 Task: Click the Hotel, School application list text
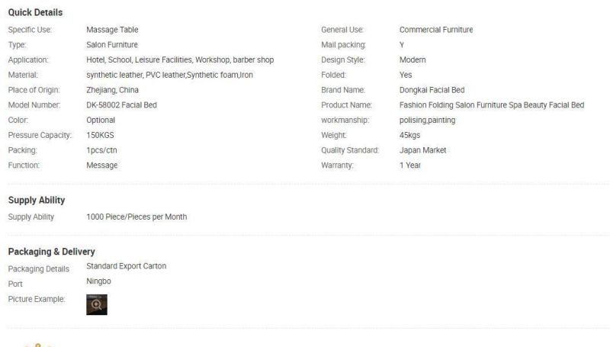180,60
